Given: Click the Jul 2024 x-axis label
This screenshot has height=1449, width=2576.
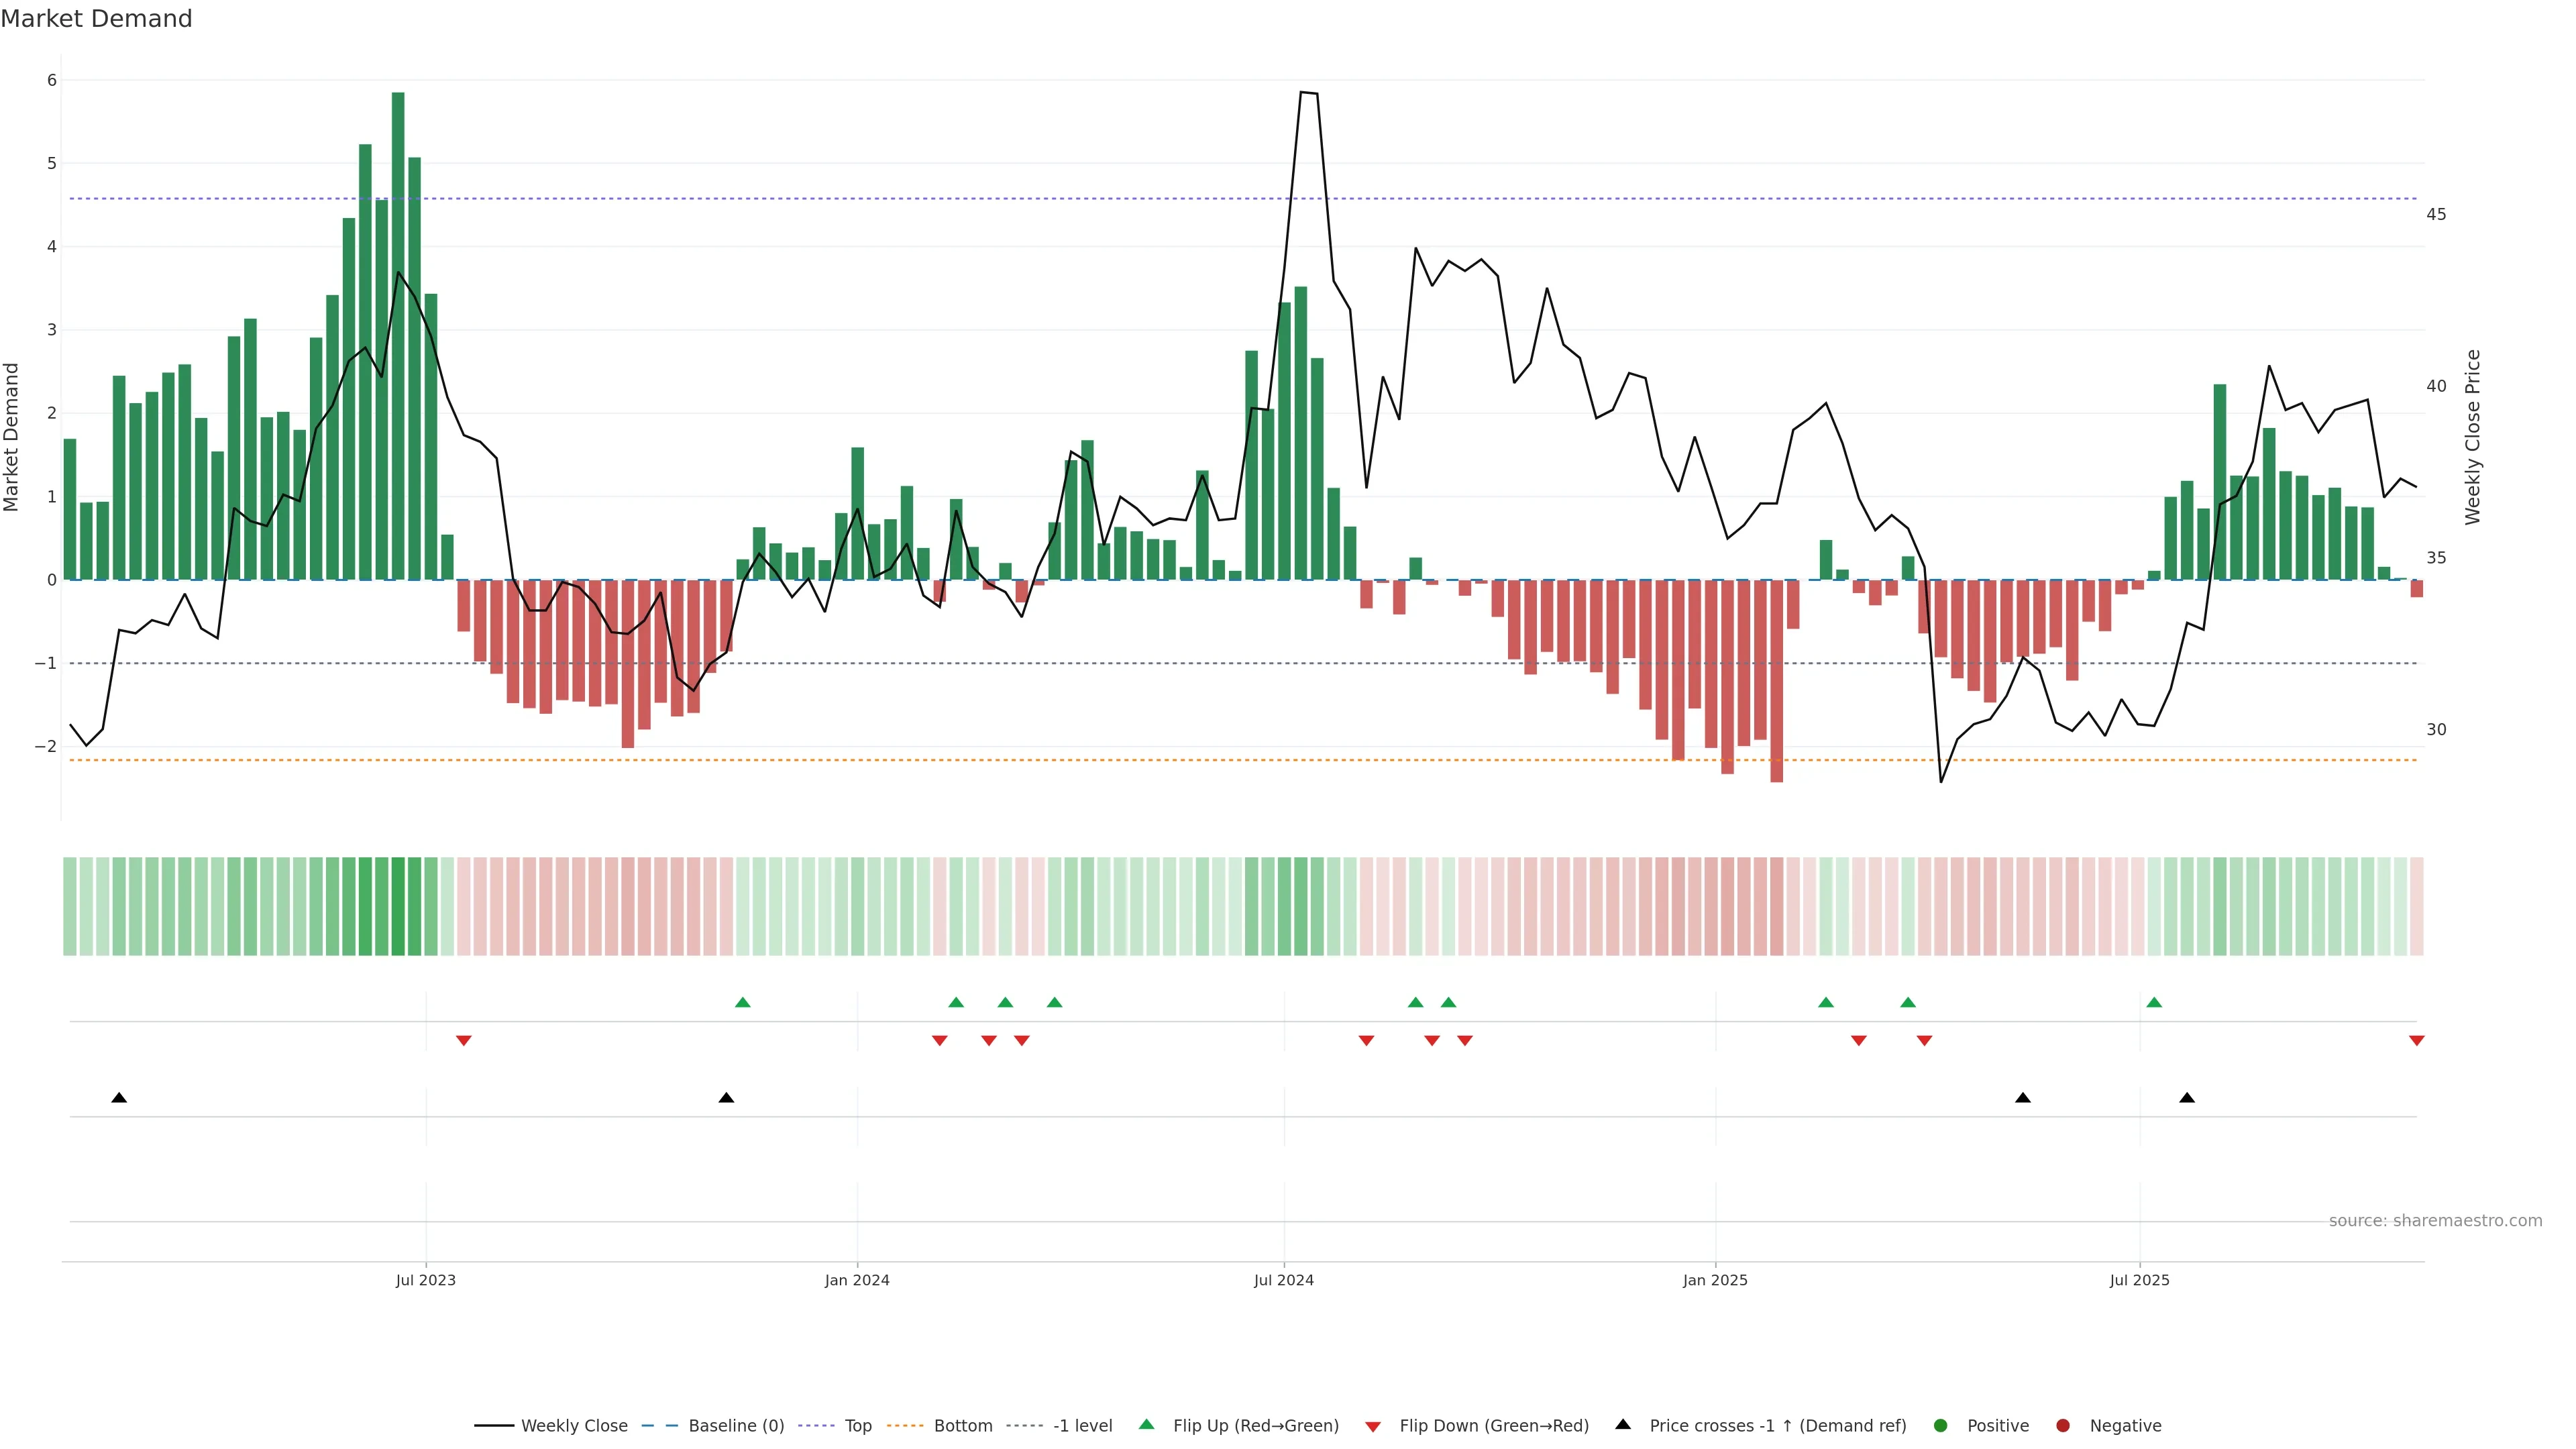Looking at the screenshot, I should (1284, 1280).
